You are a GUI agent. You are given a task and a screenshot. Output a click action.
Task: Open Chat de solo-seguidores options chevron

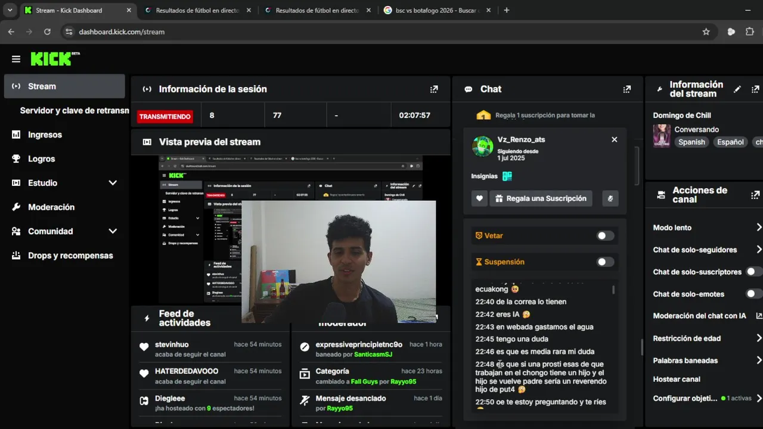point(759,250)
